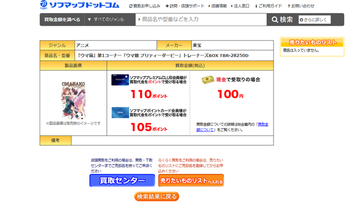Open さらに詳しく advanced search
This screenshot has width=349, height=214.
pos(315,20)
